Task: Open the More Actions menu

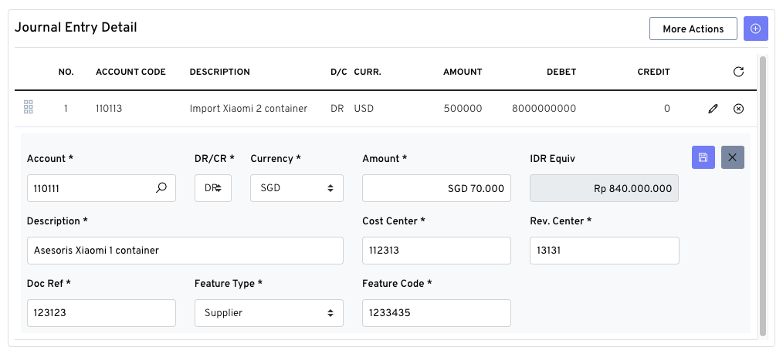Action: tap(693, 29)
